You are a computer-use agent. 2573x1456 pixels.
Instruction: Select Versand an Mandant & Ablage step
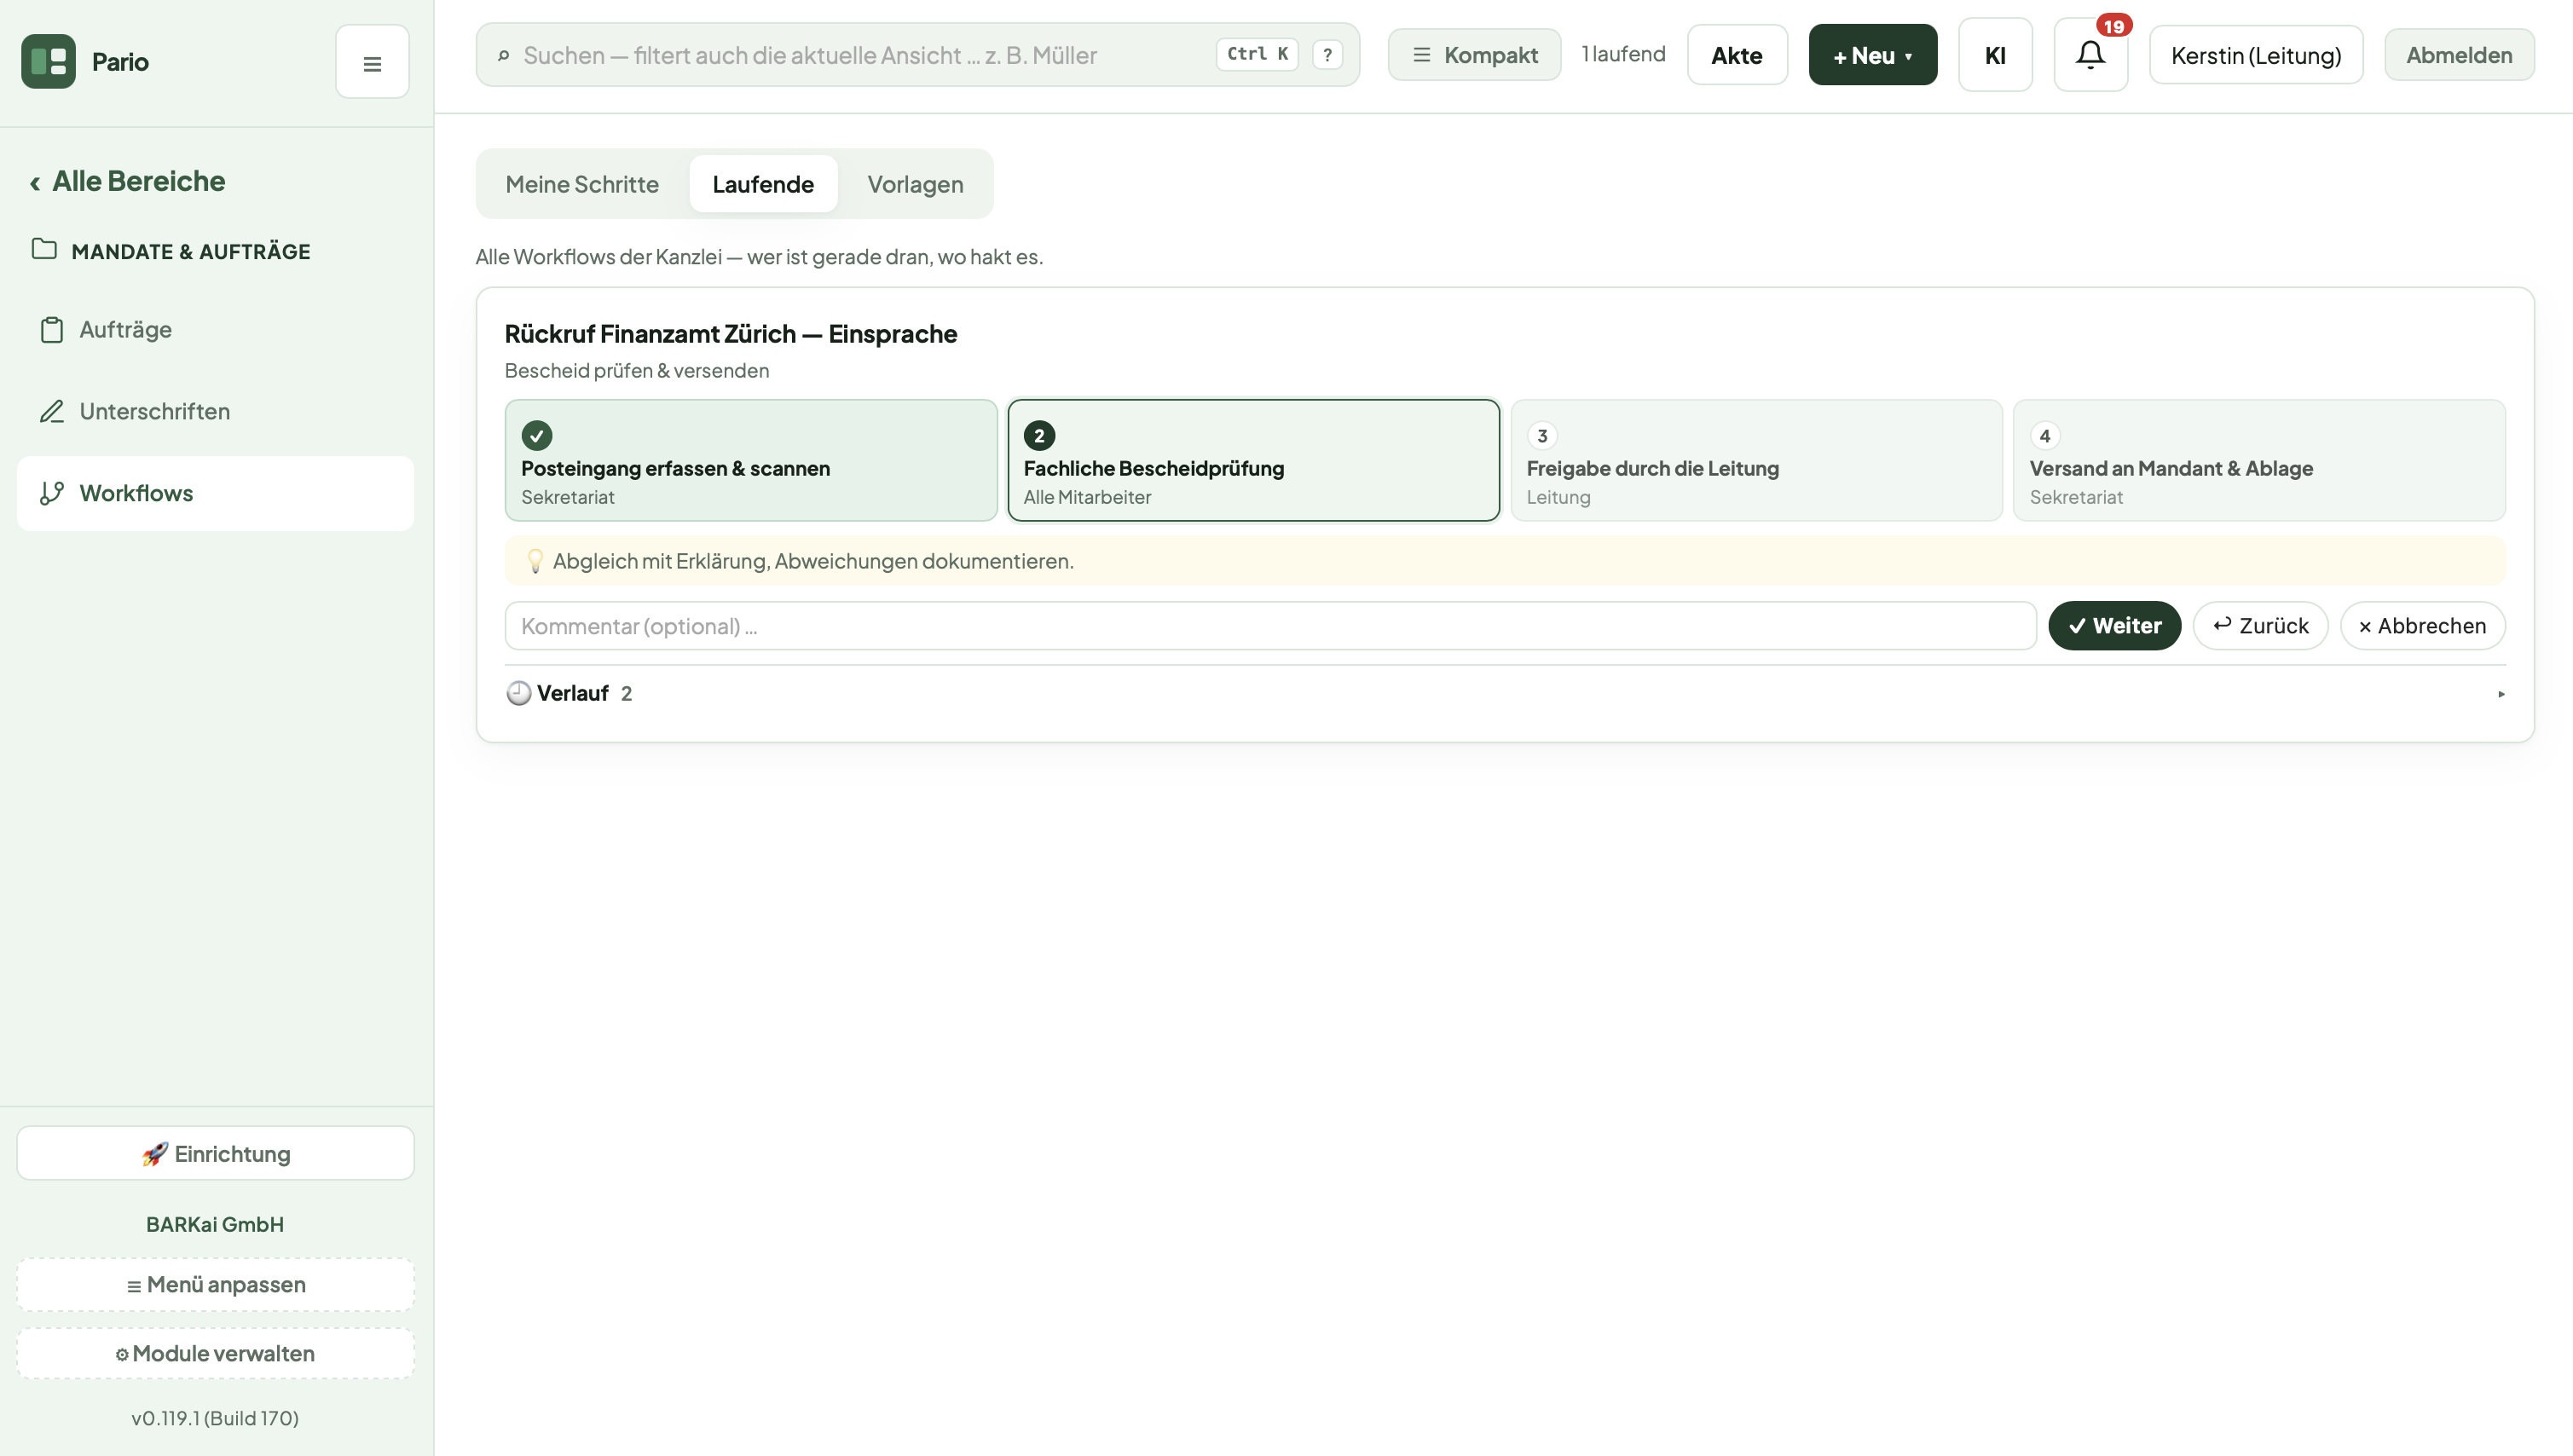2259,461
